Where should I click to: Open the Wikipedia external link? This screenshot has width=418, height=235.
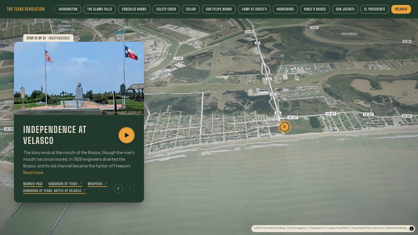coord(98,184)
